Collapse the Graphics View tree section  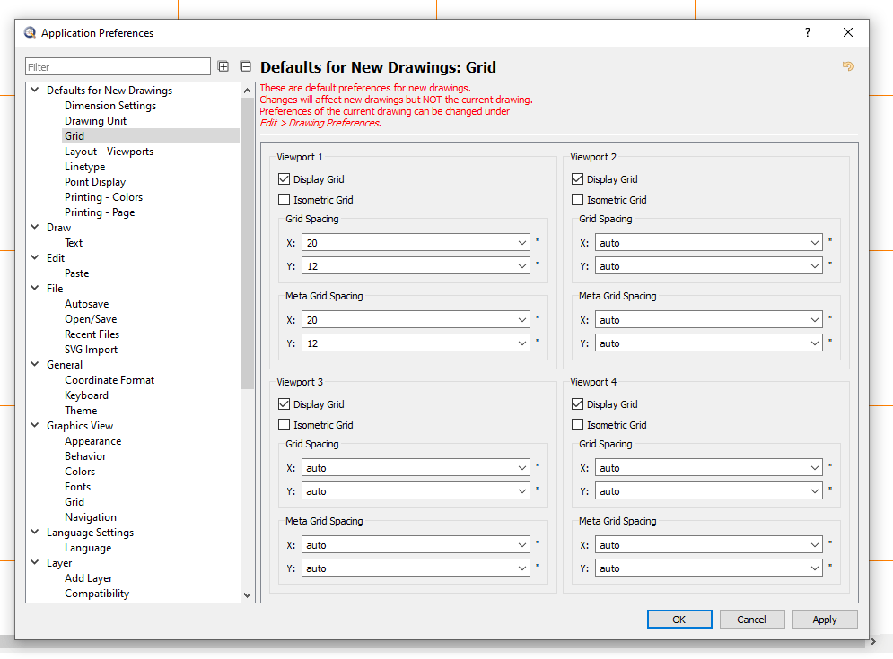(35, 426)
